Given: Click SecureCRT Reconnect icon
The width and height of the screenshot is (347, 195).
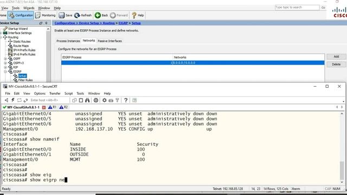Looking at the screenshot, I should pos(25,100).
